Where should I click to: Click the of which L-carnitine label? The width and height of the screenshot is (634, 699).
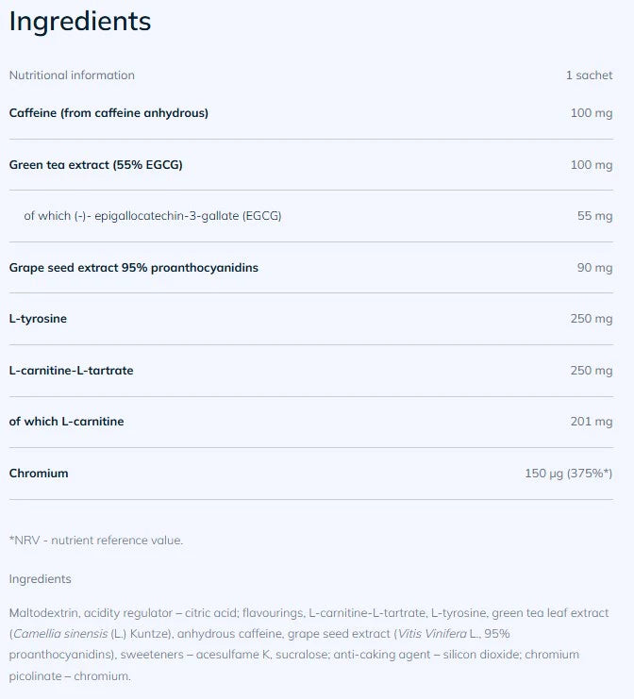66,422
